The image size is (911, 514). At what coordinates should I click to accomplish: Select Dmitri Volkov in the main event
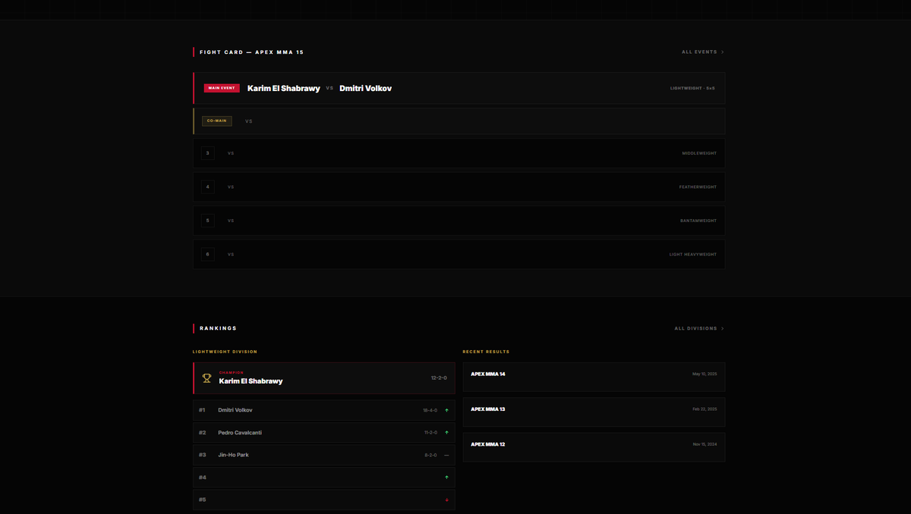[366, 89]
